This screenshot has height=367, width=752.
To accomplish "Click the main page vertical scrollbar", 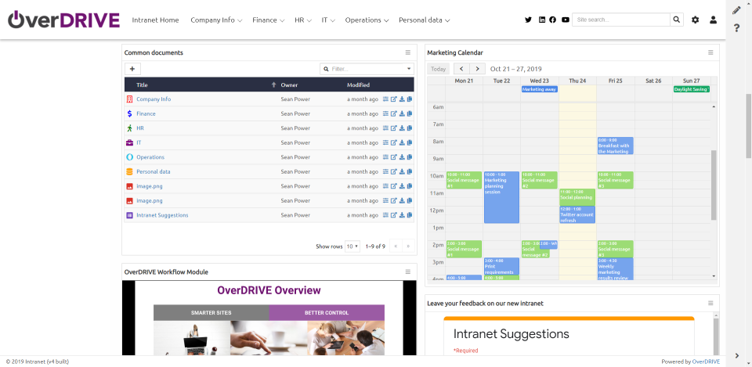I will [x=748, y=127].
